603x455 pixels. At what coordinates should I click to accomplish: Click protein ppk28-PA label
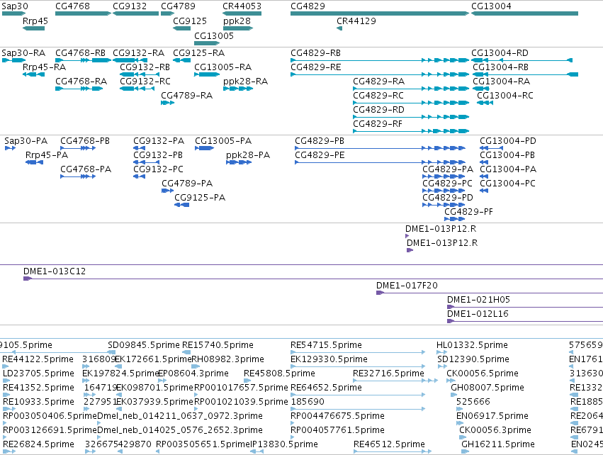click(248, 155)
